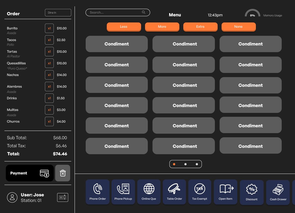Switch to the third page dot
The image size is (295, 213).
point(197,164)
